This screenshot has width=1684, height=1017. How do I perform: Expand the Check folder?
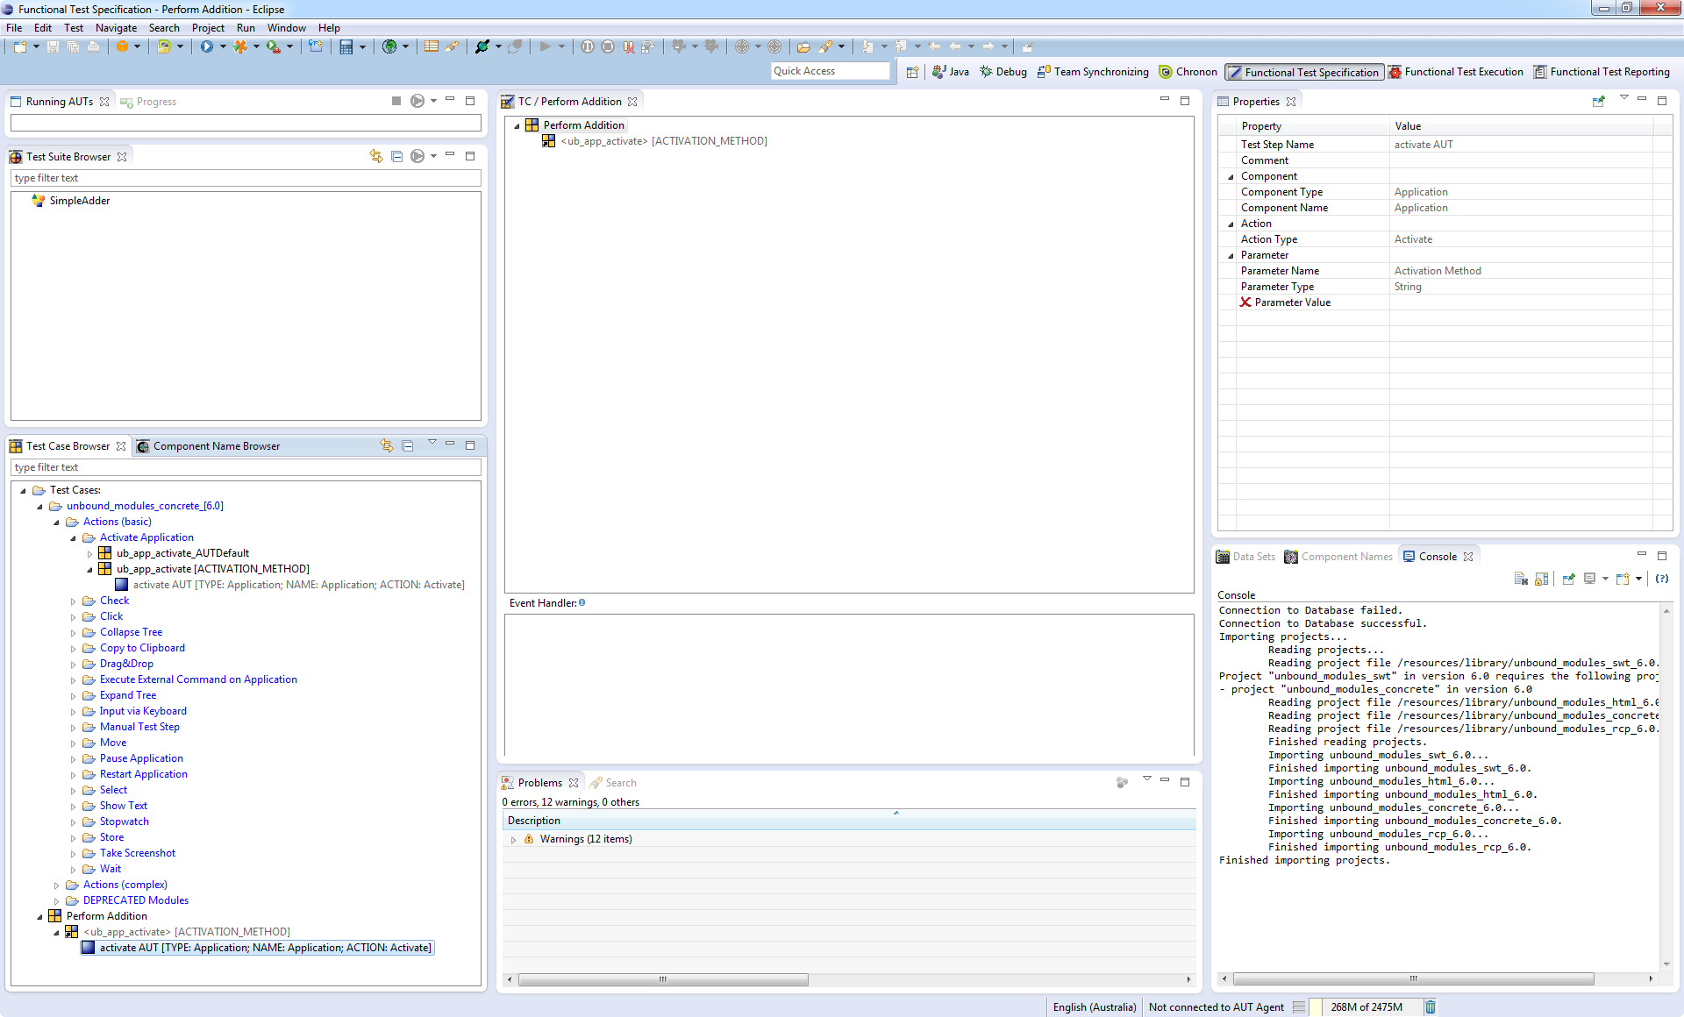(73, 601)
